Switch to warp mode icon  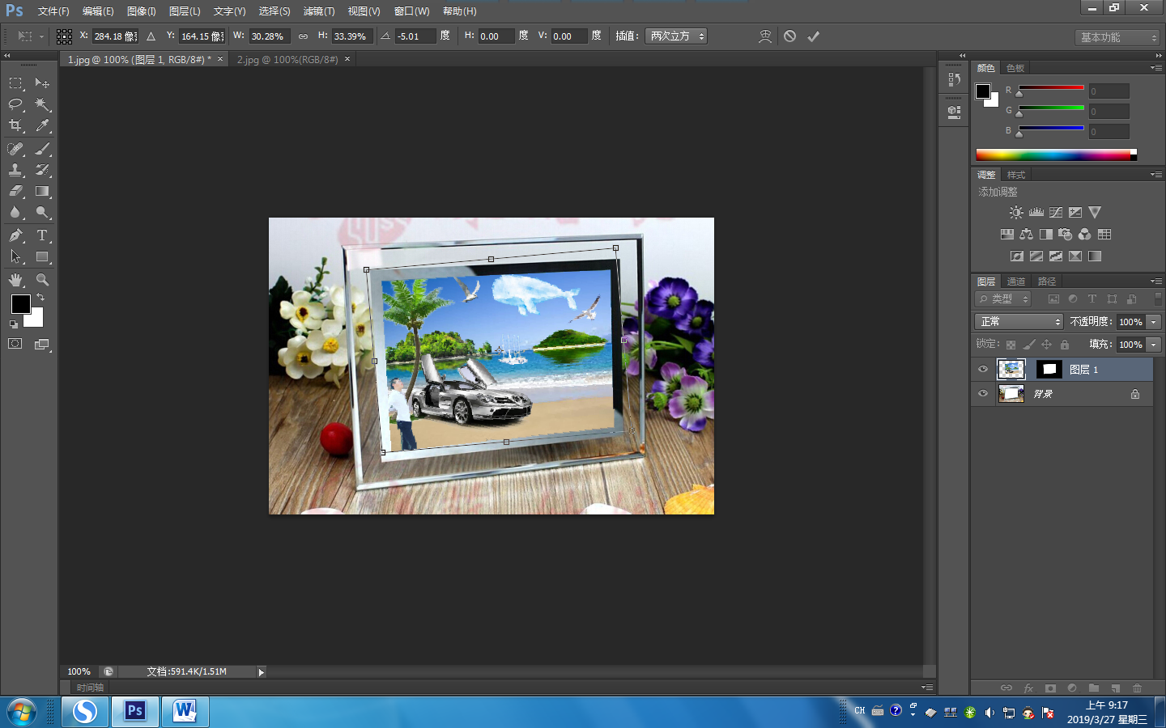pos(764,36)
